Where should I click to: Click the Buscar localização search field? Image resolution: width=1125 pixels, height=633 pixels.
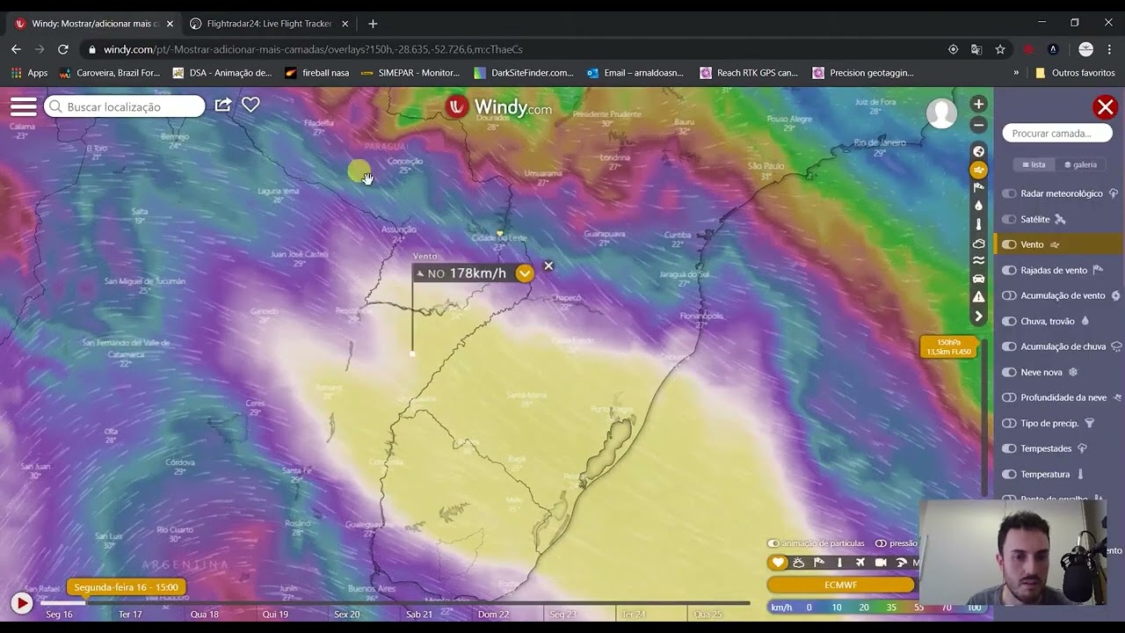click(x=124, y=106)
